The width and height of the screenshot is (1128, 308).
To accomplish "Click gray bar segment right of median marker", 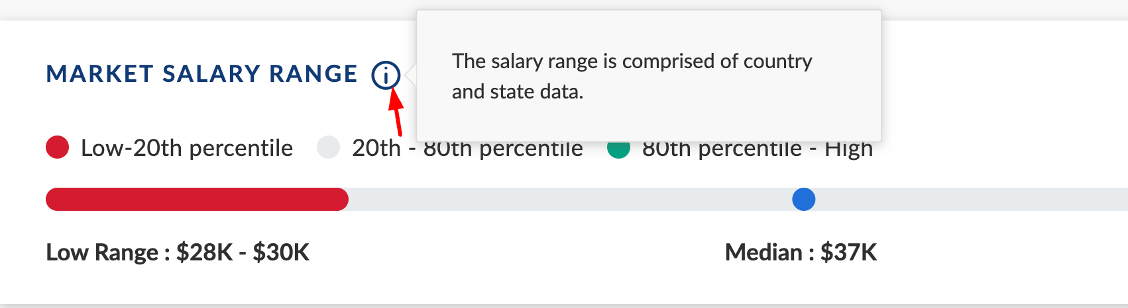I will tap(972, 199).
